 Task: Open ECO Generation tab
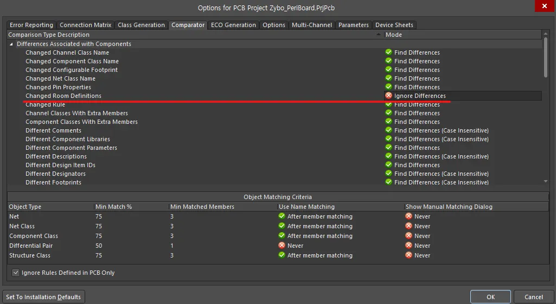click(x=233, y=25)
